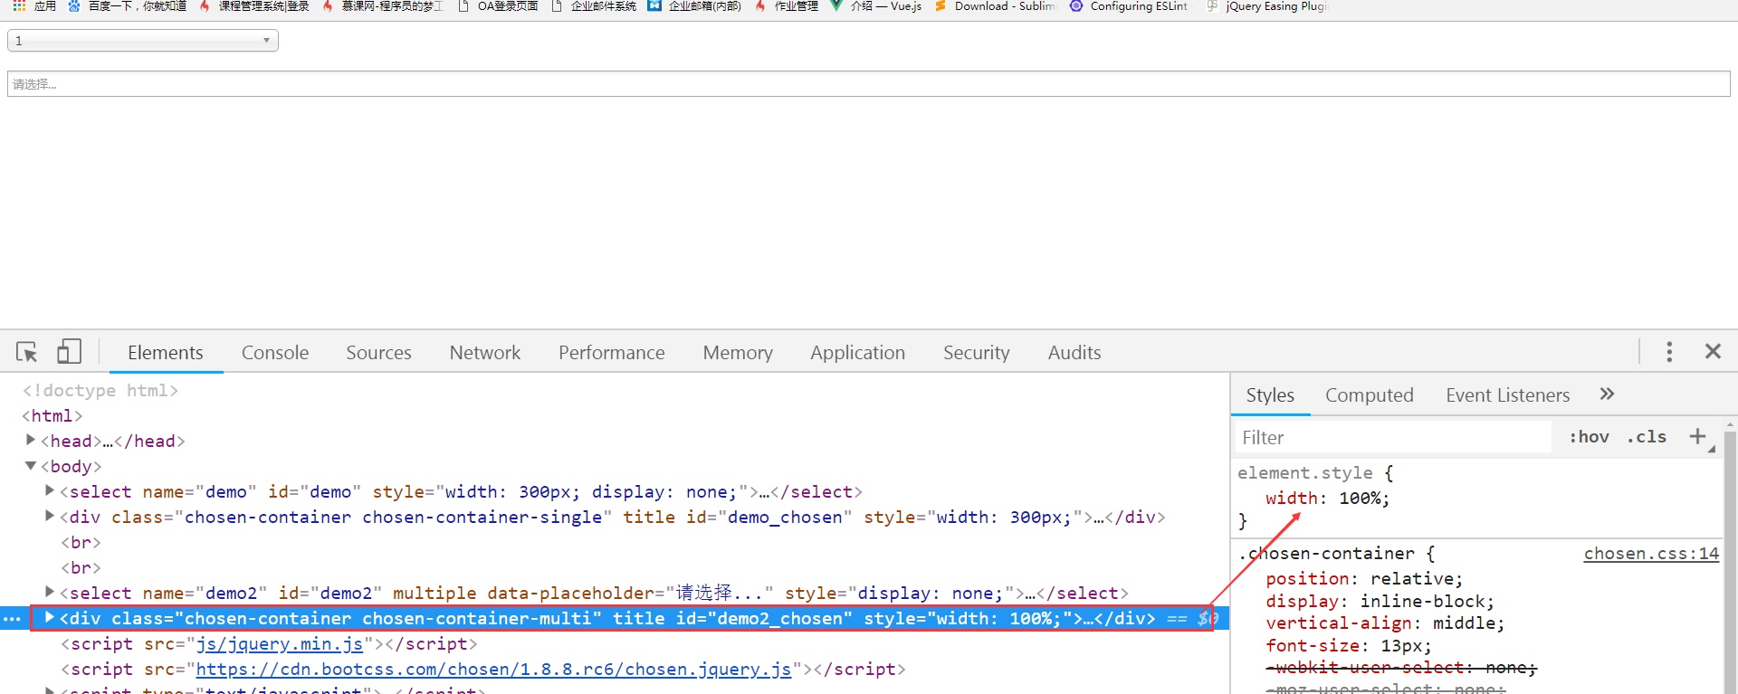The image size is (1738, 694).
Task: Open the Memory tab
Action: click(738, 353)
